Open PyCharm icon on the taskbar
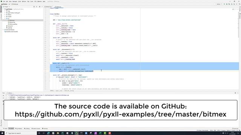Viewport: 241px width, 135px height. click(76, 133)
